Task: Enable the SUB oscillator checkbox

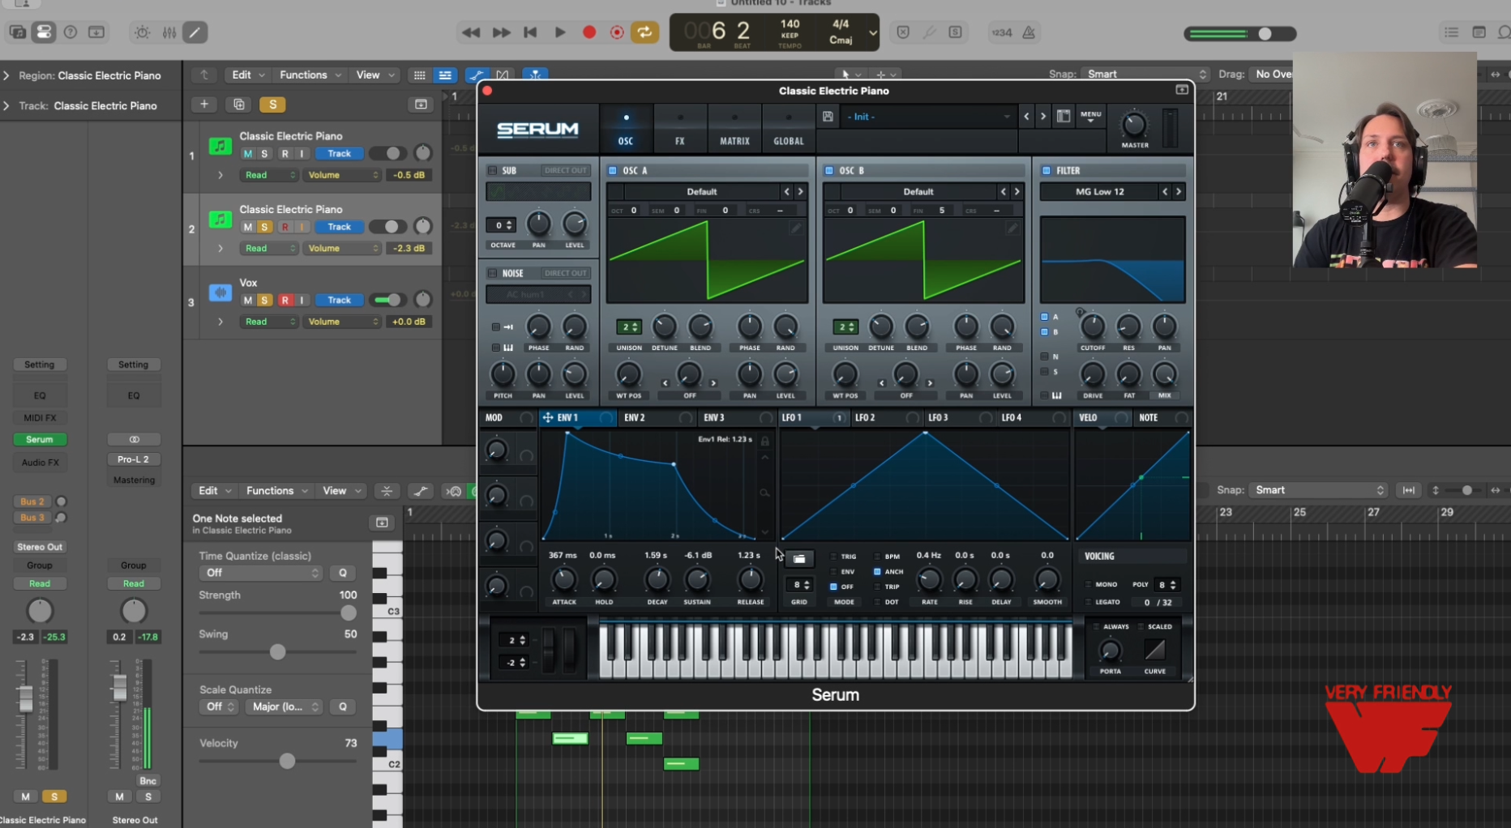Action: (492, 171)
